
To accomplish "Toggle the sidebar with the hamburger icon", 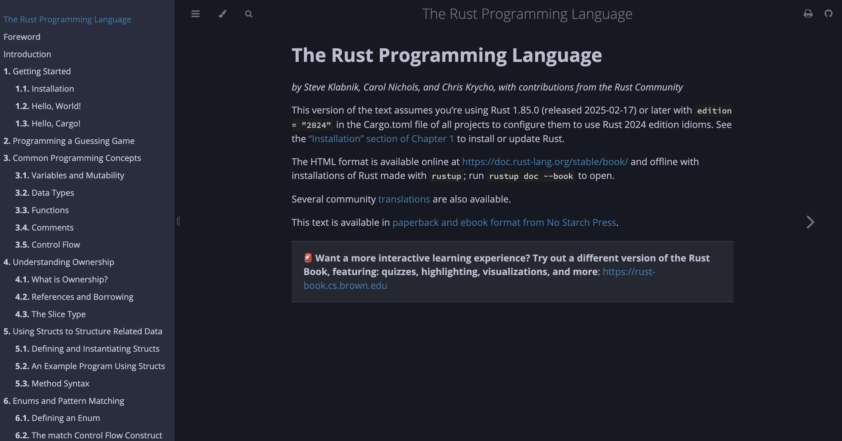I will click(195, 14).
